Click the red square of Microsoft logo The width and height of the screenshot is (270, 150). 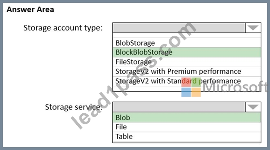(x=186, y=82)
